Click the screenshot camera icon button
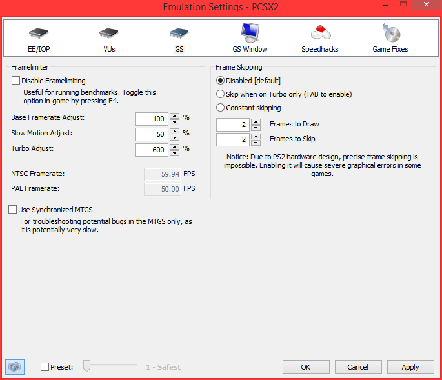Screen dimensions: 442x380 tap(14, 366)
